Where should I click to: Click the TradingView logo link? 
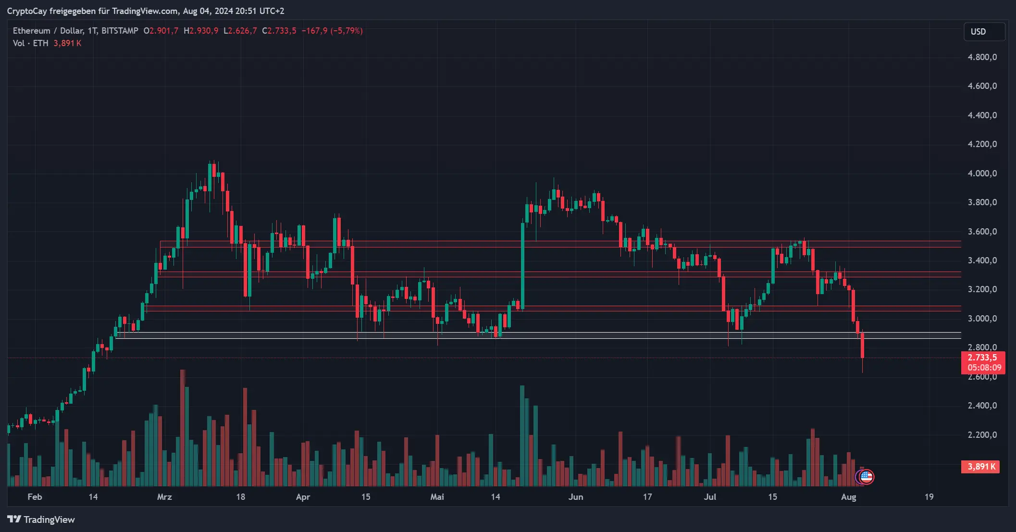41,520
